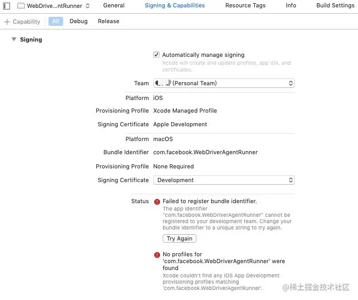Click the target folder icon next to WebDrive...ntRunner
This screenshot has height=300, width=358.
(x=21, y=5)
